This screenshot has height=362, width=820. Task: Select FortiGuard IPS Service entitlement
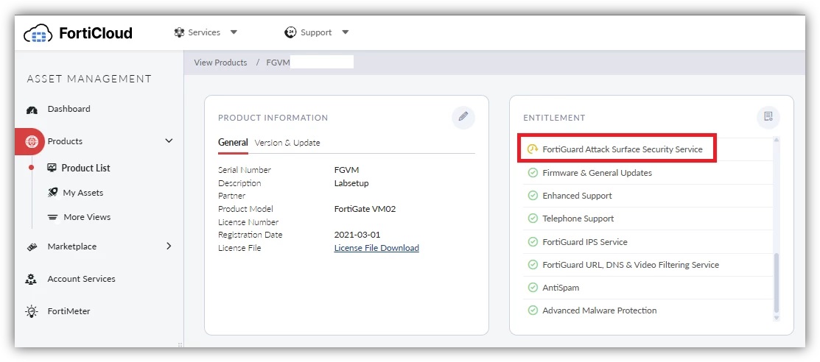[x=585, y=242]
